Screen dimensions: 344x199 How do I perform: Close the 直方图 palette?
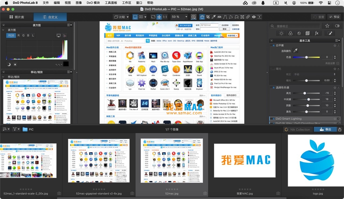[x=3, y=25]
